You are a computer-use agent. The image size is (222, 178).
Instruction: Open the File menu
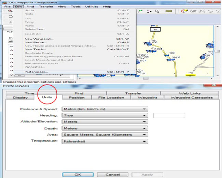[x=8, y=6]
